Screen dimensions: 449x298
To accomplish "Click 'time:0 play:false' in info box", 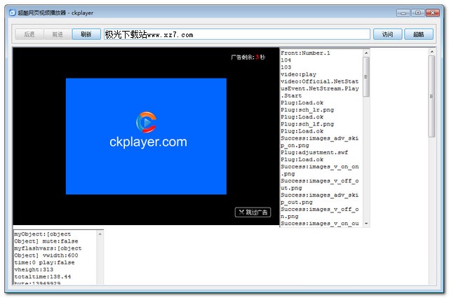I will [x=44, y=262].
